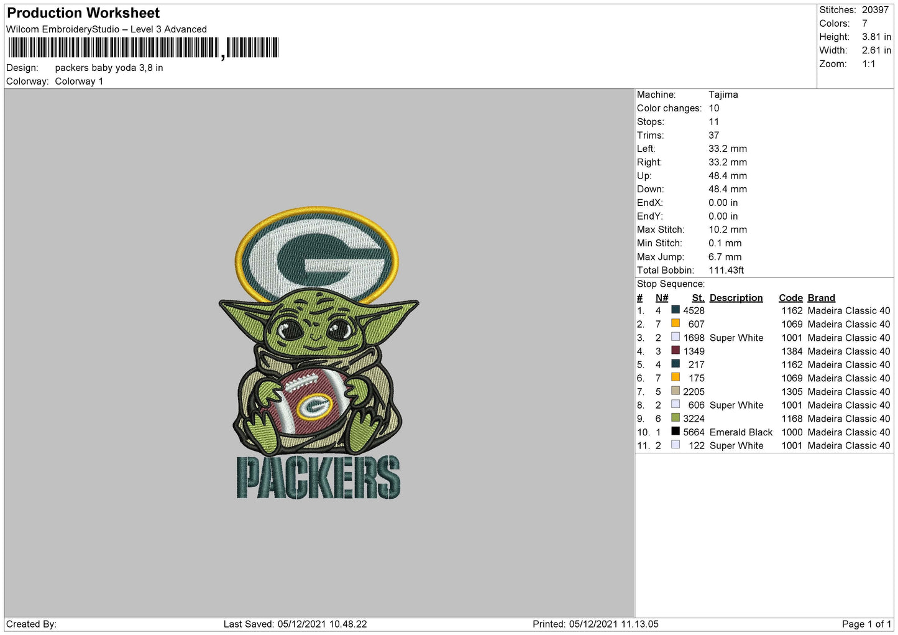
Task: Click the beige swatch in stop 7
Action: (x=675, y=391)
